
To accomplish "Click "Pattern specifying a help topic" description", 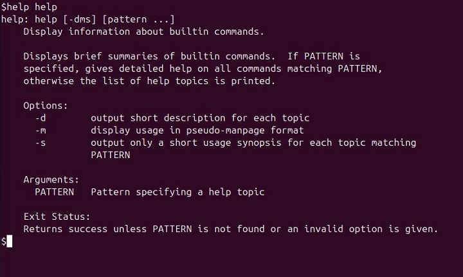I will (177, 192).
